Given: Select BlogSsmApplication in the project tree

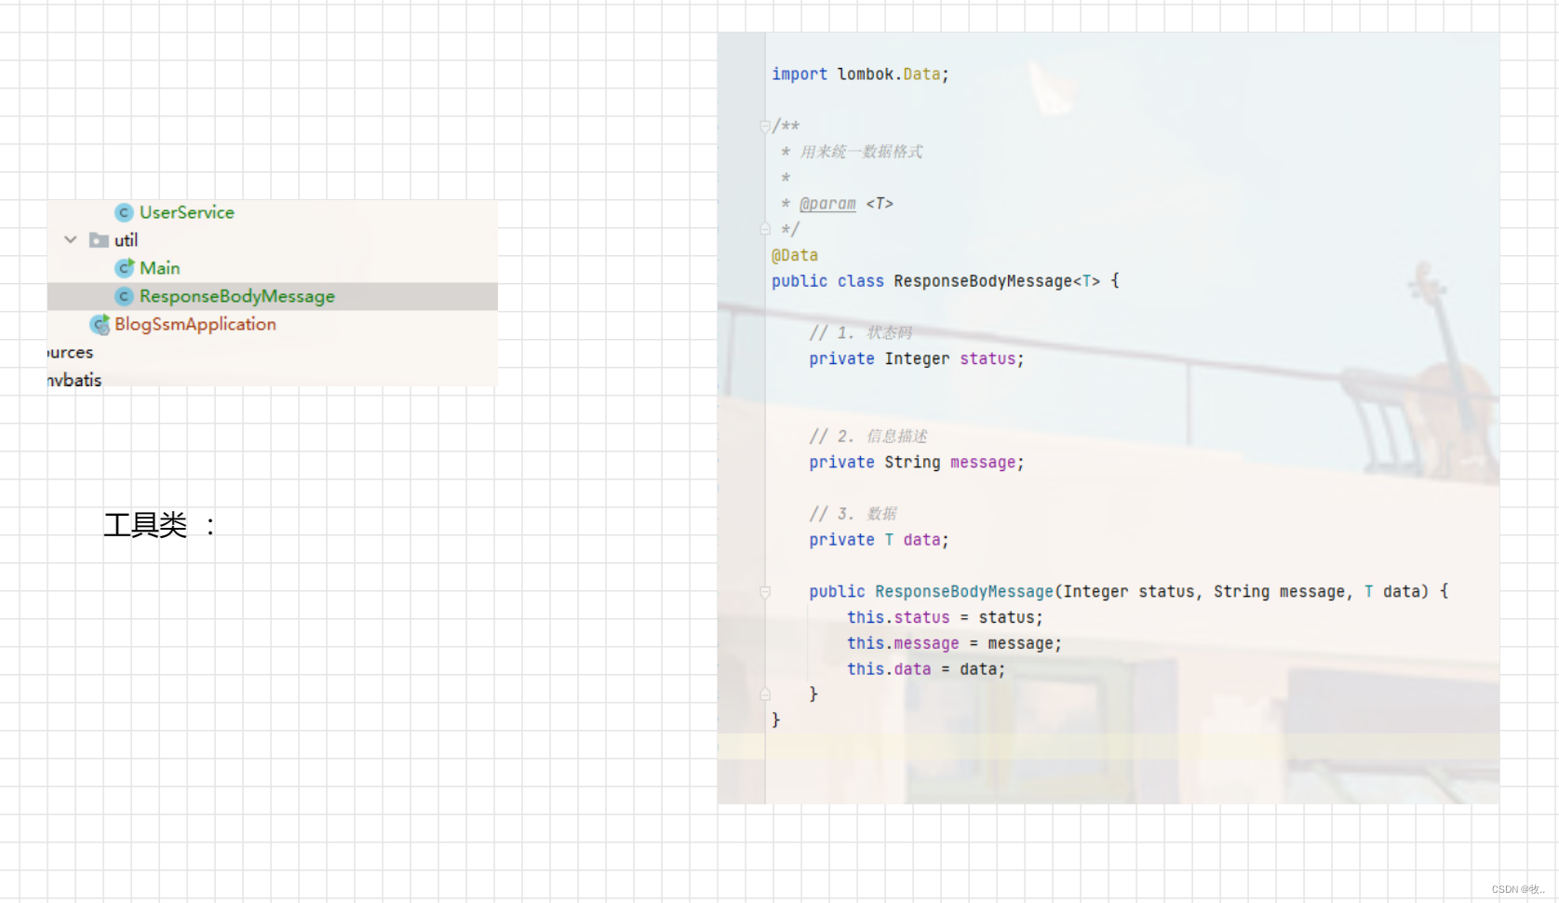Looking at the screenshot, I should tap(195, 324).
